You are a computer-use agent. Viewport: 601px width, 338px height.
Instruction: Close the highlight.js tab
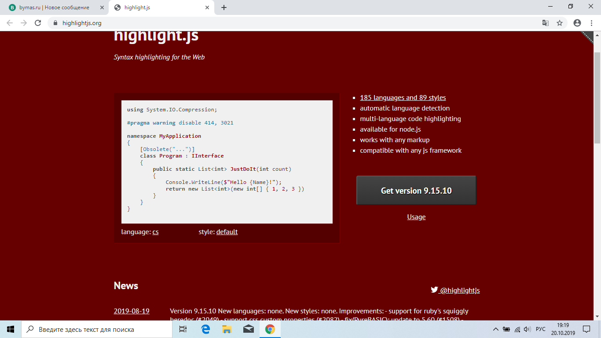207,7
